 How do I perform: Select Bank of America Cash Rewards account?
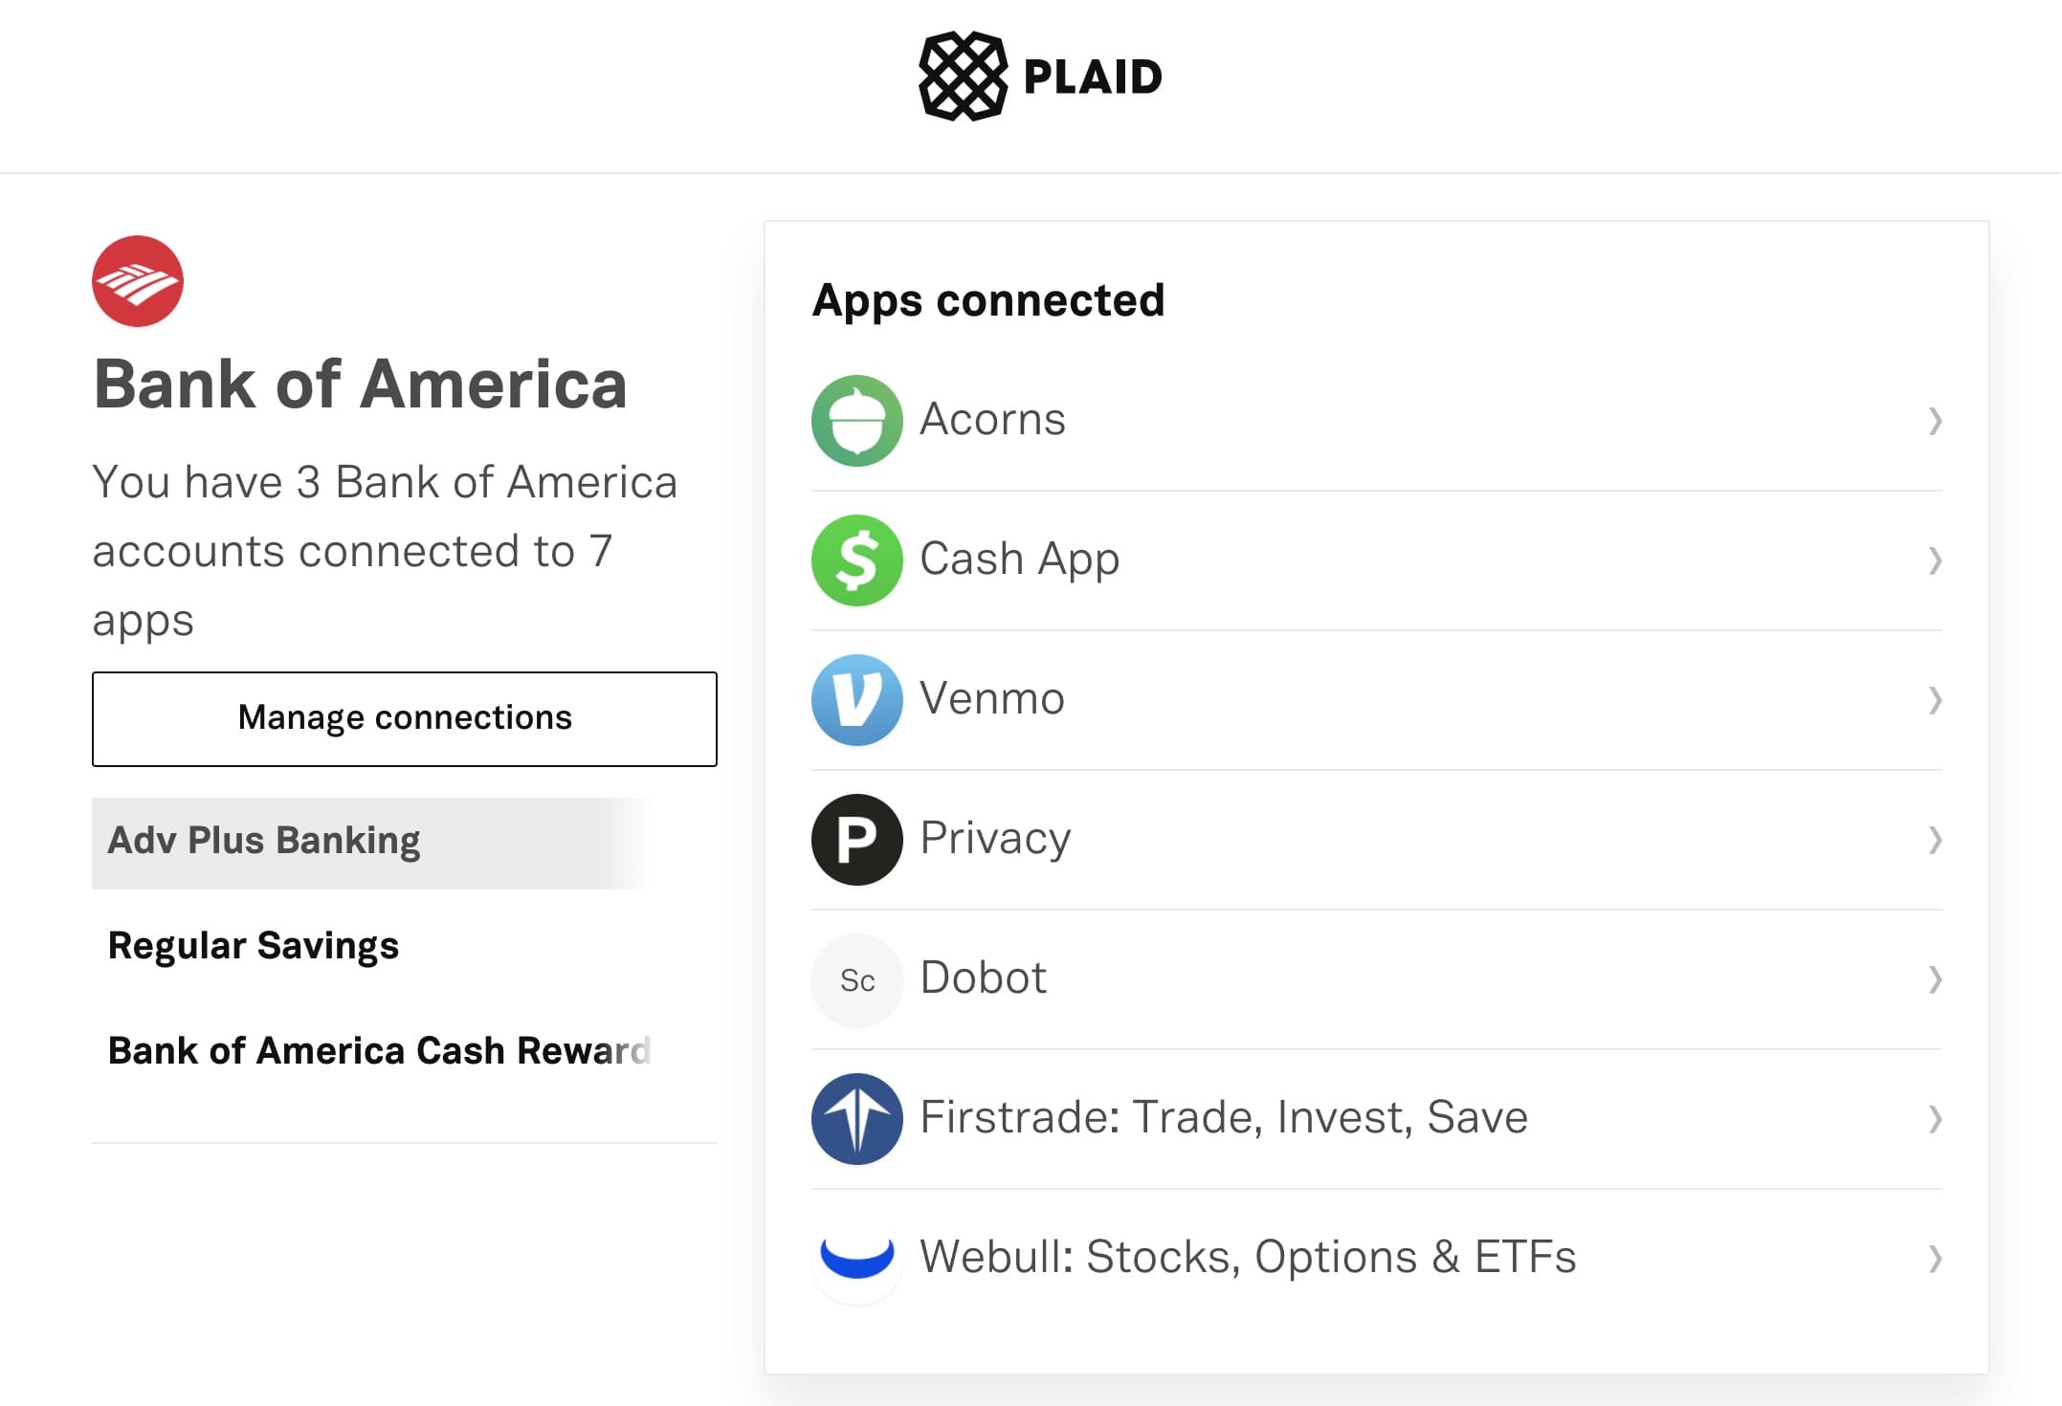click(x=379, y=1051)
